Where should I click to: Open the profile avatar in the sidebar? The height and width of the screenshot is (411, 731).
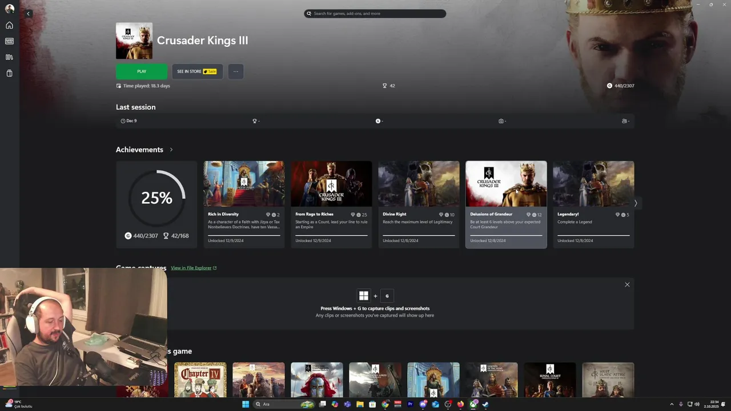tap(9, 9)
